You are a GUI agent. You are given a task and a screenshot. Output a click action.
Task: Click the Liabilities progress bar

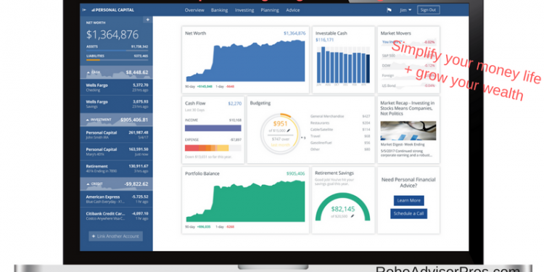pos(118,60)
